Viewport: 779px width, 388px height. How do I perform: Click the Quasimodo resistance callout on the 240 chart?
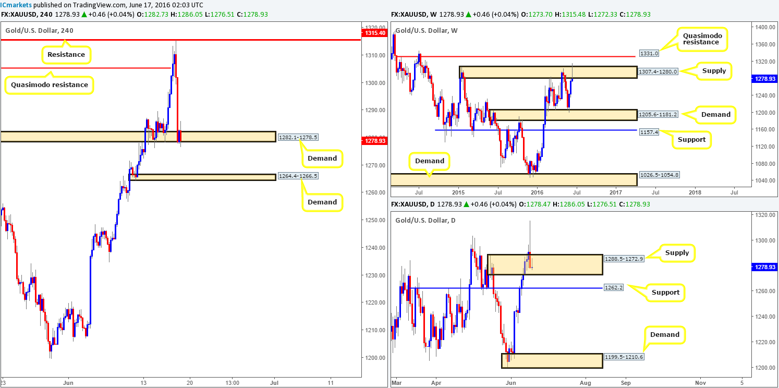pos(50,85)
